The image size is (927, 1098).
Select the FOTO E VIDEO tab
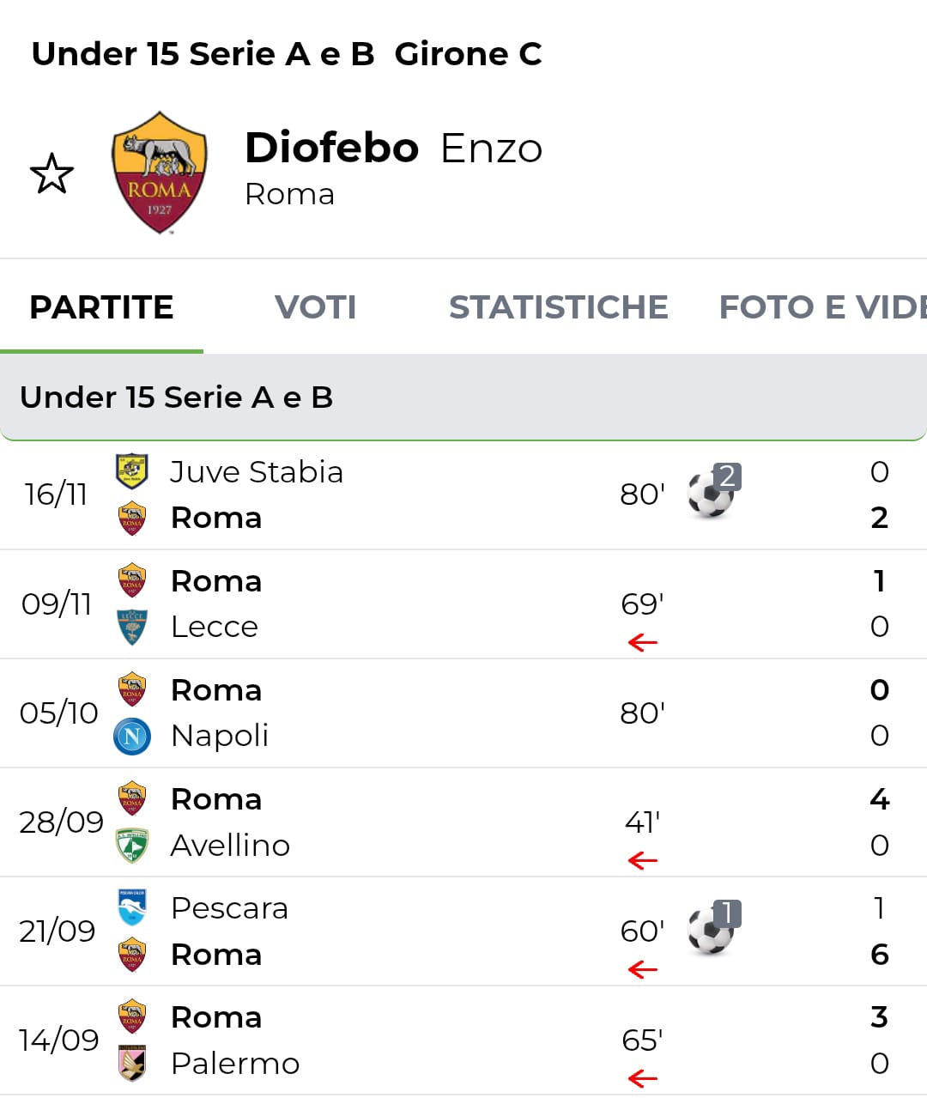[821, 307]
